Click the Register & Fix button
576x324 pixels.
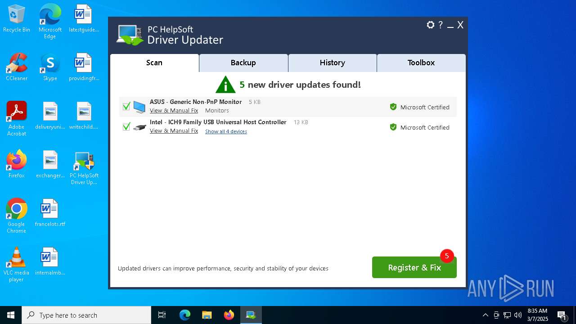[414, 267]
